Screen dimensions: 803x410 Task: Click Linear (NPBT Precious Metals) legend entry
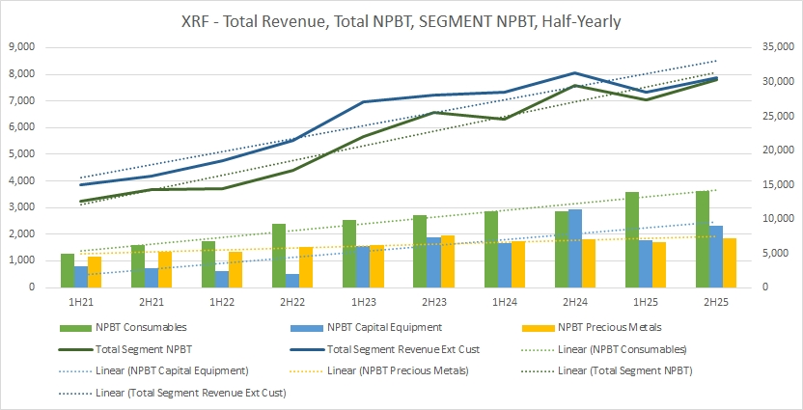pos(397,370)
